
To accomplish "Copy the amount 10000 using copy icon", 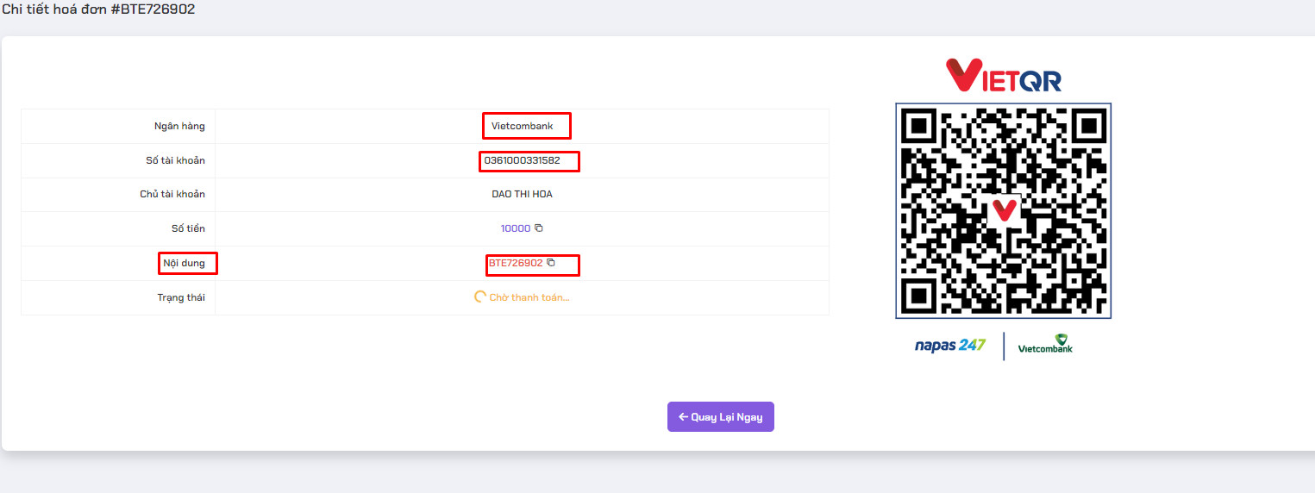I will coord(539,228).
